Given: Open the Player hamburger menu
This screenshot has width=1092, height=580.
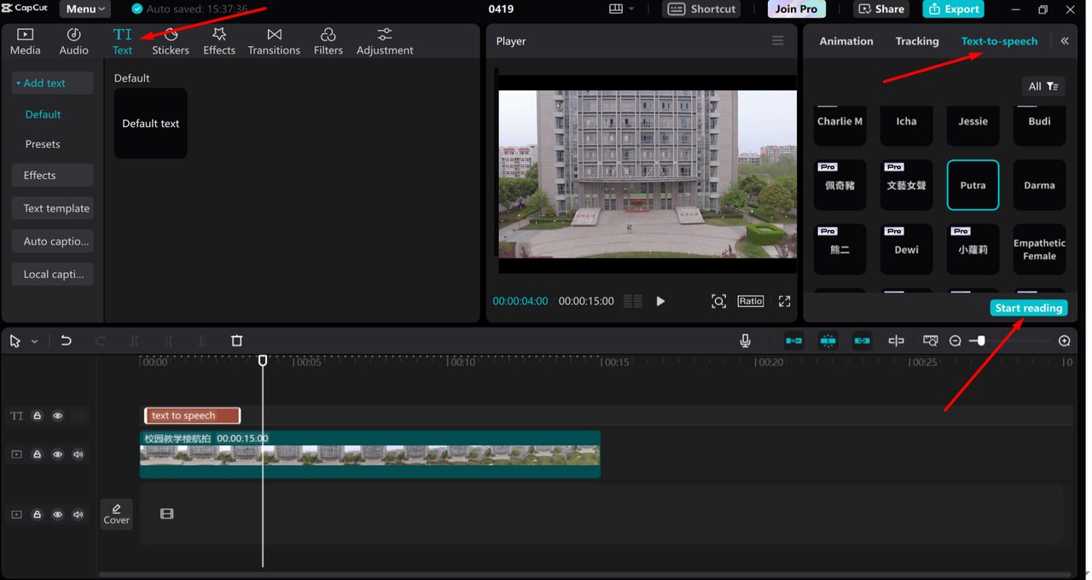Looking at the screenshot, I should click(x=777, y=41).
